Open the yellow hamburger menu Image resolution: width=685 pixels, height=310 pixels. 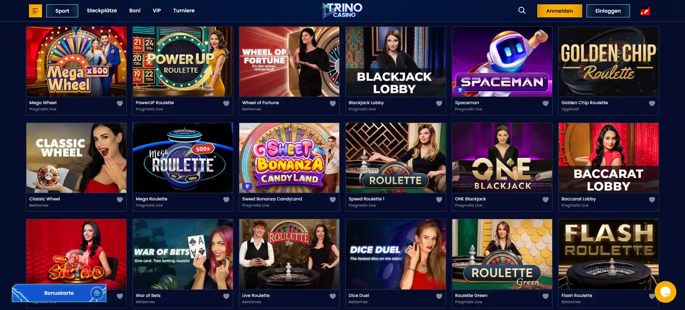tap(35, 11)
